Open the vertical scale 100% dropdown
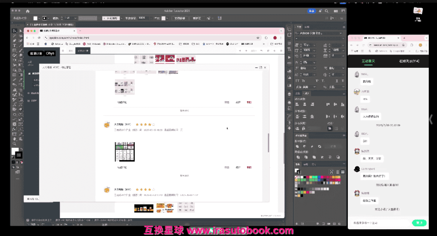Image resolution: width=437 pixels, height=236 pixels. [315, 50]
